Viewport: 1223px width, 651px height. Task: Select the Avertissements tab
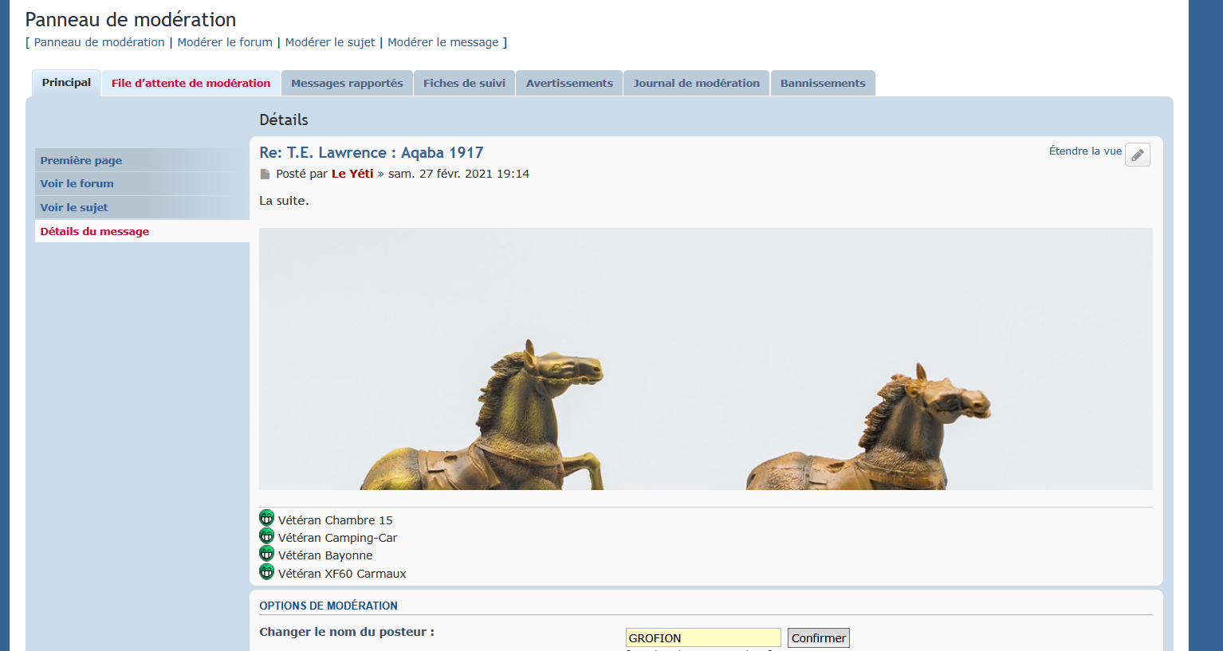569,83
